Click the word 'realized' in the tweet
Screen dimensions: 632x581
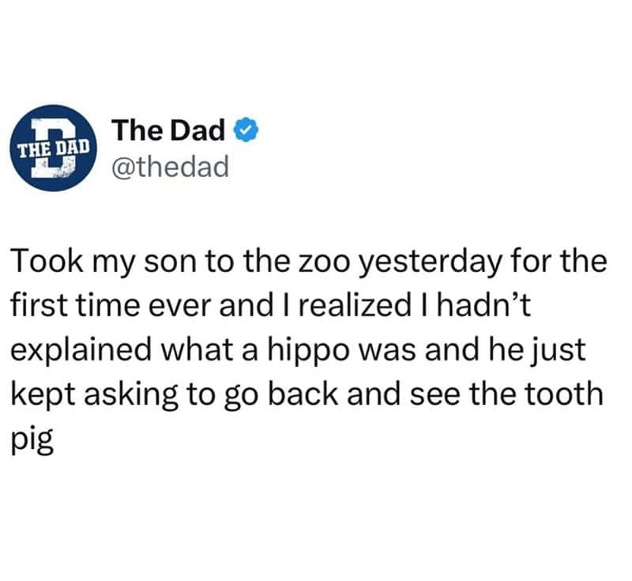[x=355, y=304]
